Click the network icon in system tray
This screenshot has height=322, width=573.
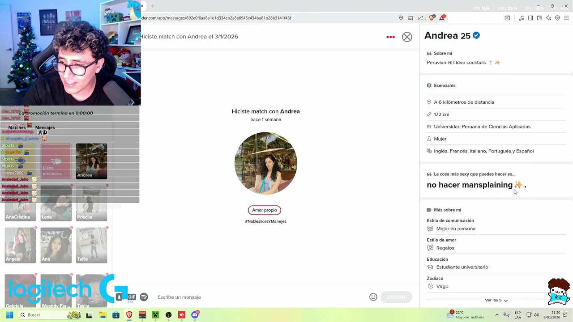[529, 315]
